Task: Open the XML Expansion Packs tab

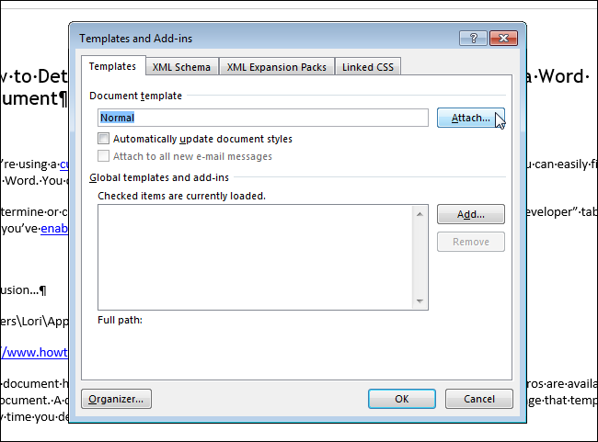Action: coord(277,67)
